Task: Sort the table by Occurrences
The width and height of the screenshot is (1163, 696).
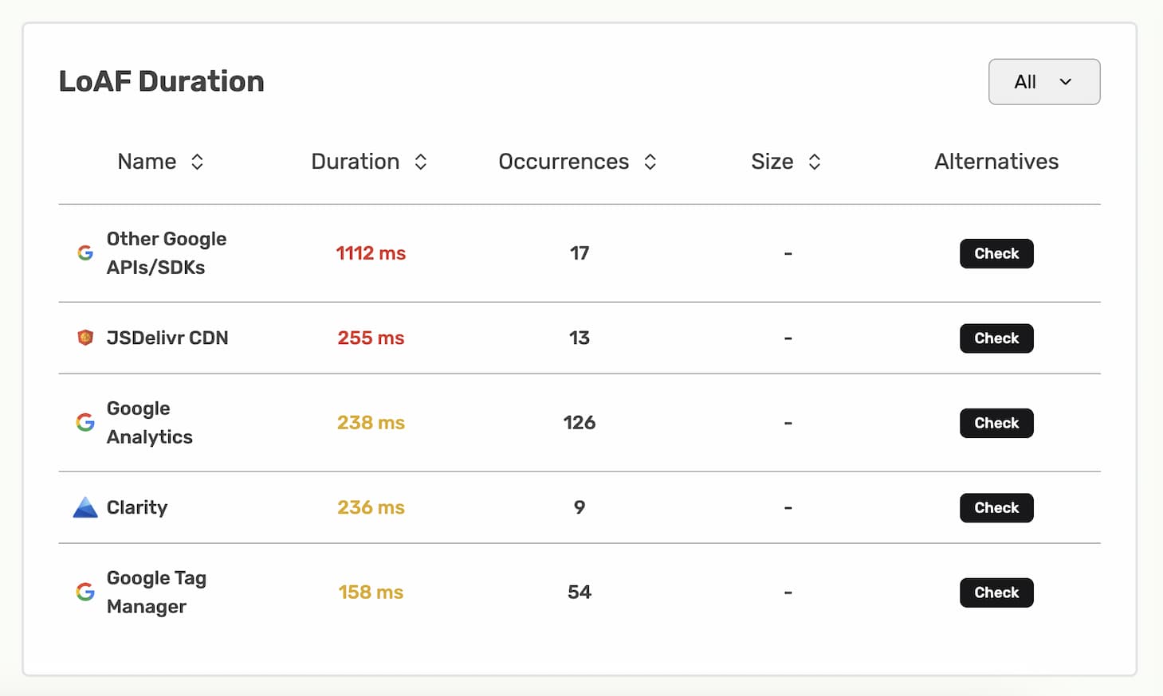Action: pyautogui.click(x=650, y=162)
